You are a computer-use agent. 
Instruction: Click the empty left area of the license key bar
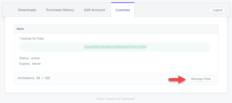[52, 47]
